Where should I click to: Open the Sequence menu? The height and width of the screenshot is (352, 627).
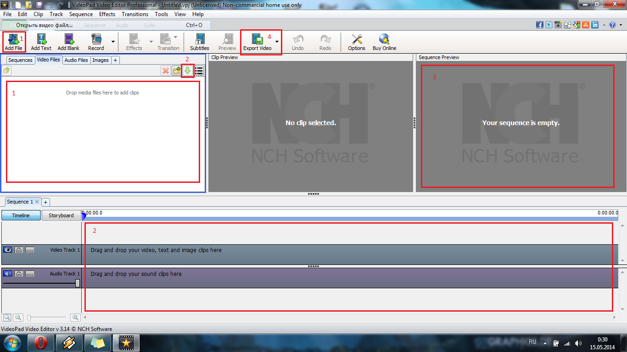[81, 14]
